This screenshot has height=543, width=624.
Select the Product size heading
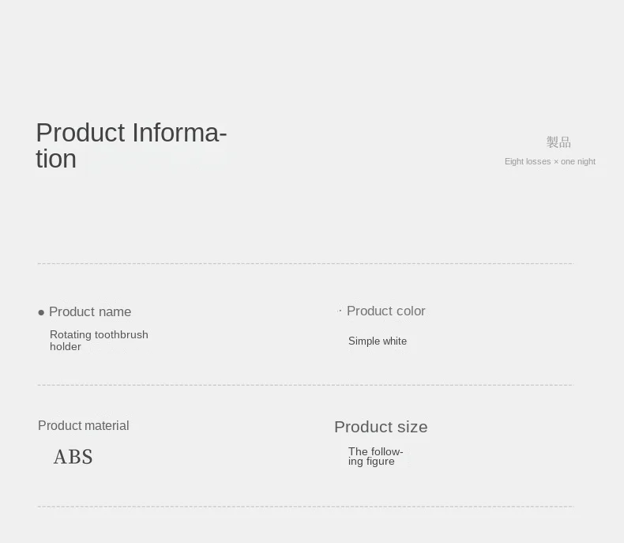tap(381, 427)
